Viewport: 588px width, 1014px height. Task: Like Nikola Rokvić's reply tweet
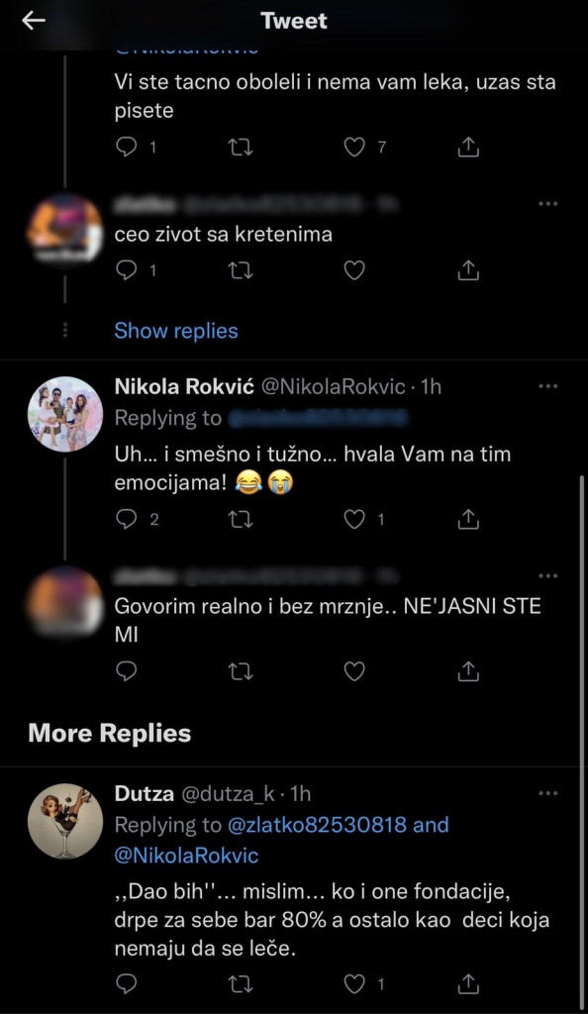pos(353,518)
